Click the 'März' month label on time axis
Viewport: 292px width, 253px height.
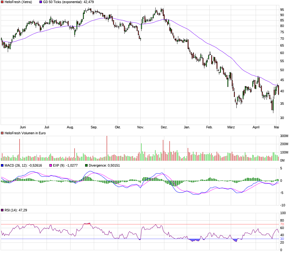coord(231,127)
